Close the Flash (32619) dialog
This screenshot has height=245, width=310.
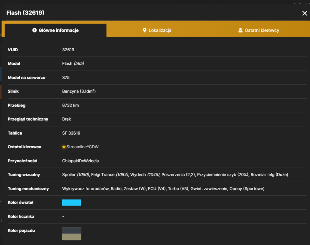coord(304,13)
